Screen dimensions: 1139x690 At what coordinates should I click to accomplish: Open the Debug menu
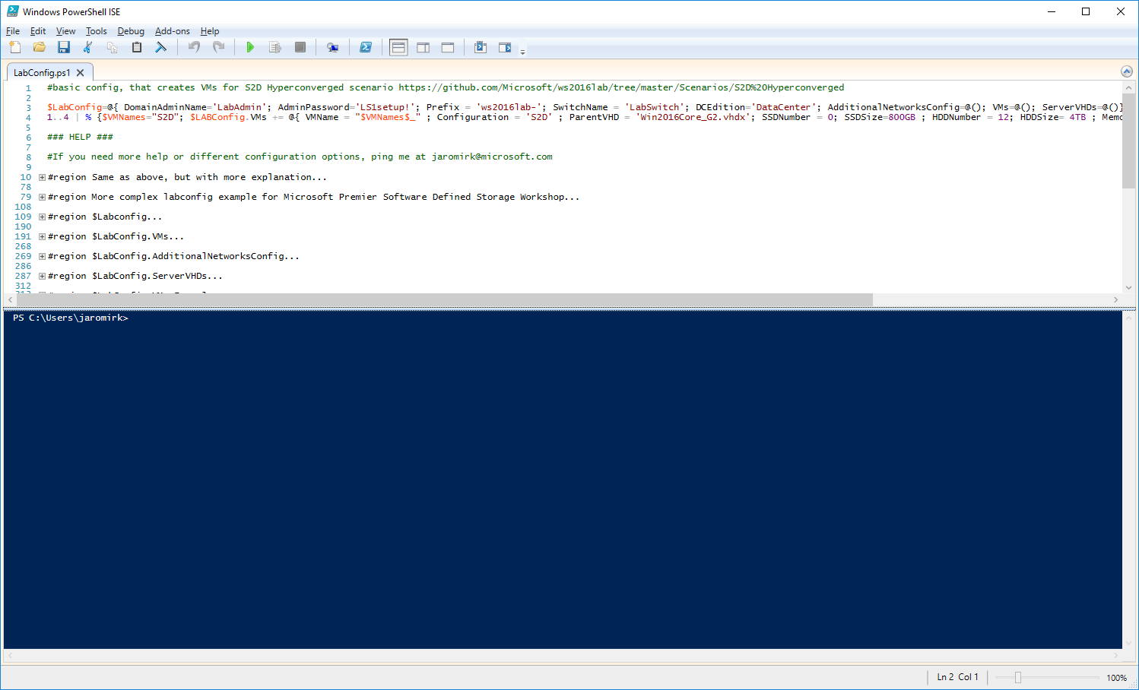[x=131, y=31]
